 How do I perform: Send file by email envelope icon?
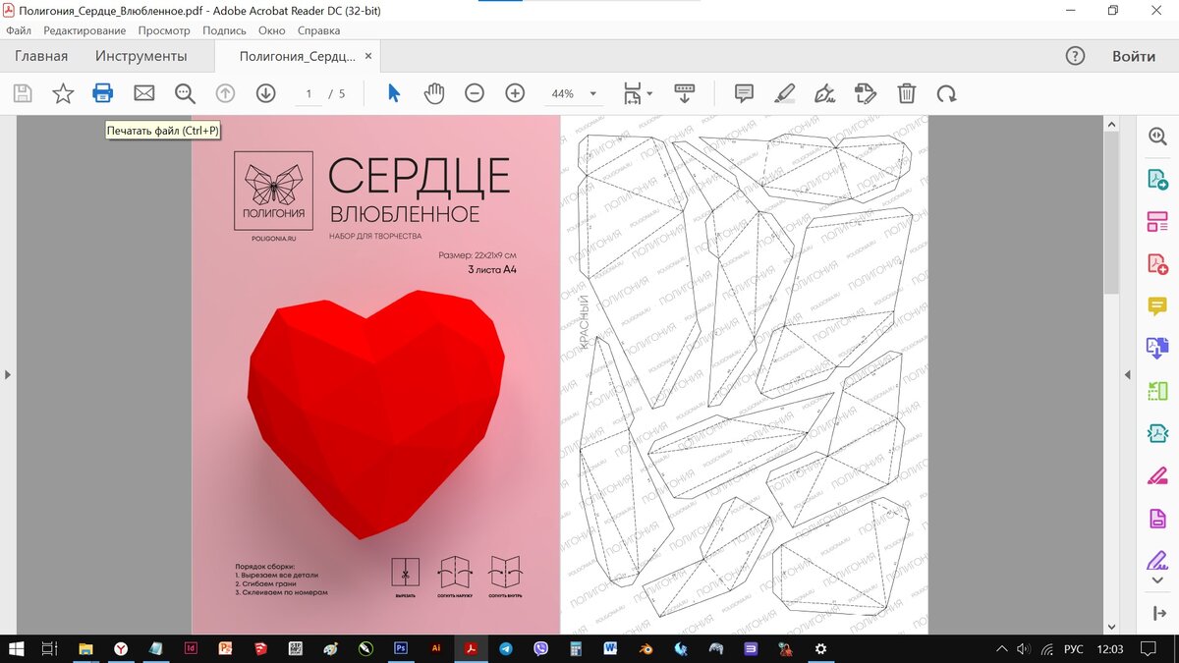click(144, 93)
